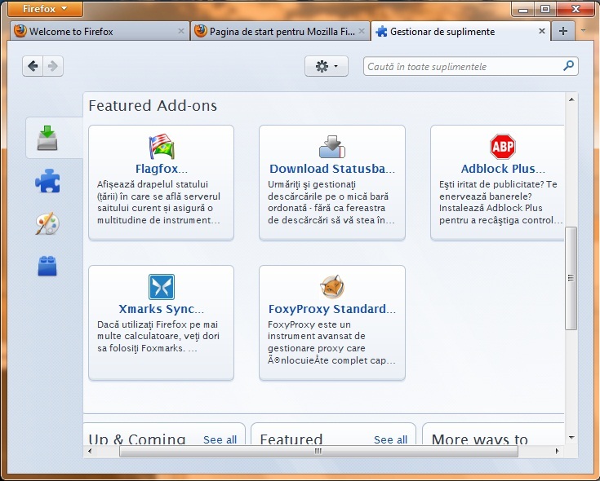Screen dimensions: 600x481
Task: Open a new tab with plus button
Action: [x=563, y=31]
